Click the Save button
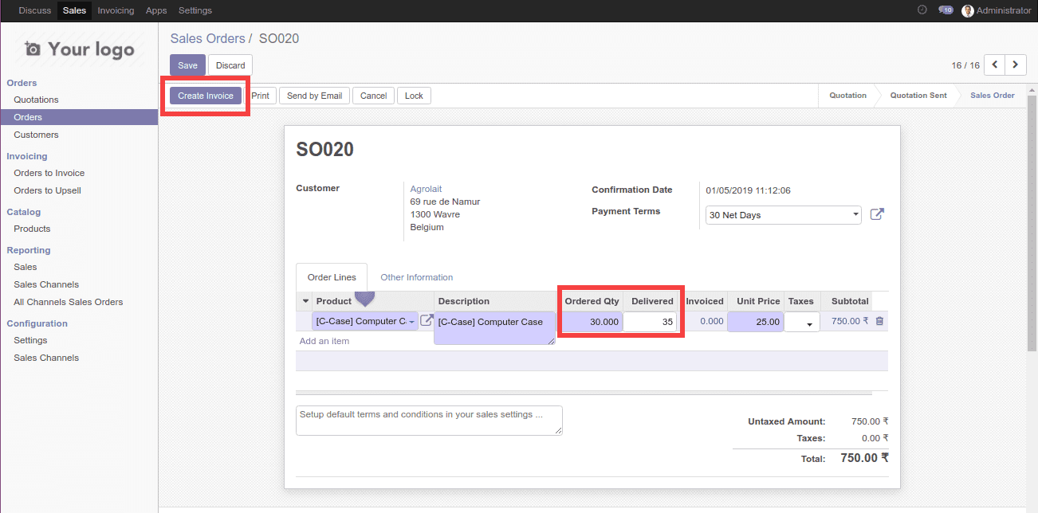 [188, 65]
